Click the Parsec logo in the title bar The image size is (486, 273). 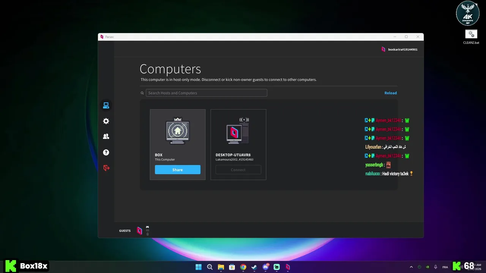click(102, 37)
